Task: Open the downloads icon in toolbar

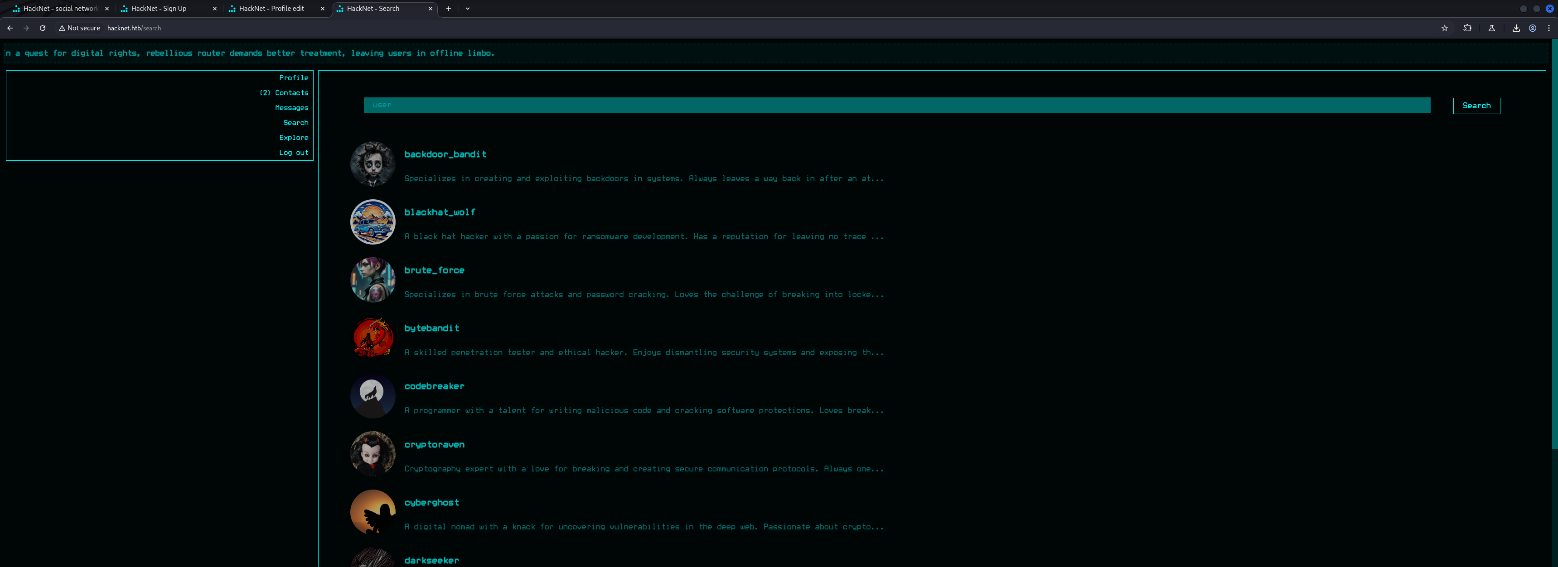Action: pyautogui.click(x=1516, y=28)
